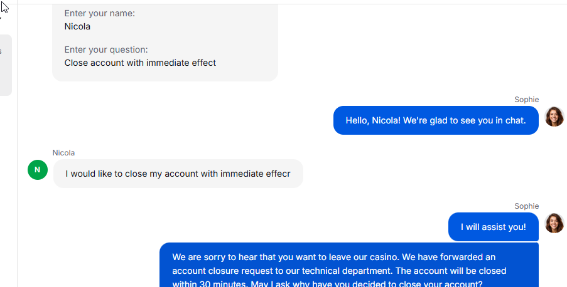Click Sophie's avatar beside "I will assist you!"
This screenshot has width=567, height=287.
[554, 223]
